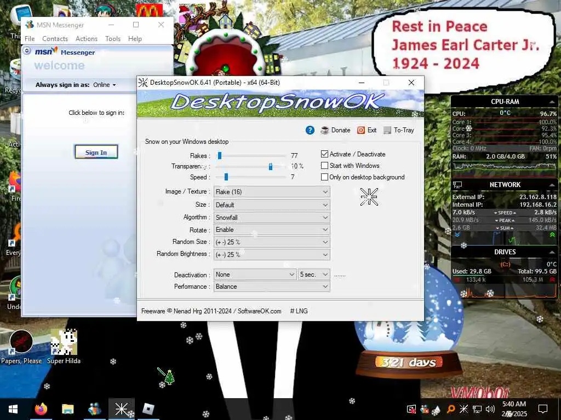Viewport: 561px width, 420px height.
Task: Click the 321 days snow globe gadget
Action: click(409, 322)
